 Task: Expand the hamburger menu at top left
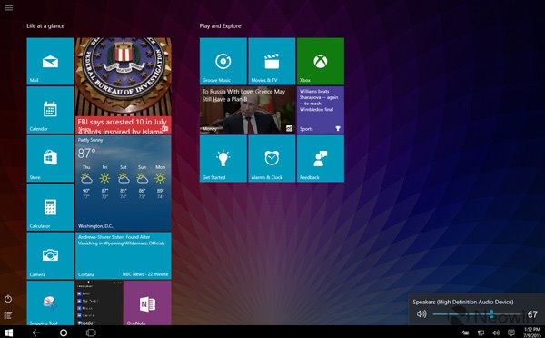click(x=9, y=7)
